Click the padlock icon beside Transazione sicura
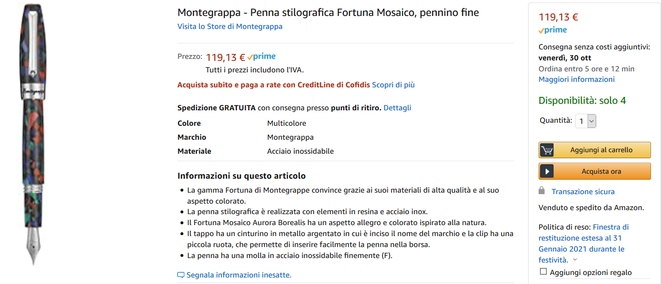This screenshot has width=661, height=284. click(x=542, y=191)
